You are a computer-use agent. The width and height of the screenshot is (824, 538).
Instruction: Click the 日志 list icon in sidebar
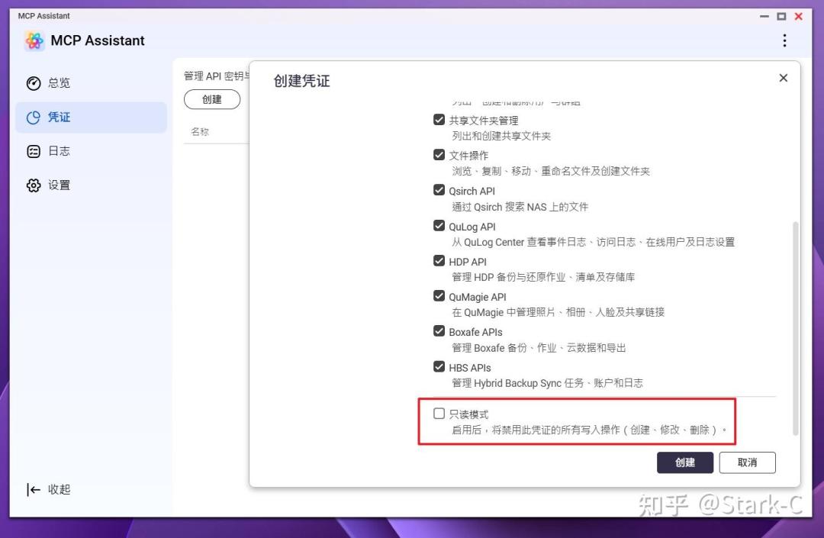point(33,151)
